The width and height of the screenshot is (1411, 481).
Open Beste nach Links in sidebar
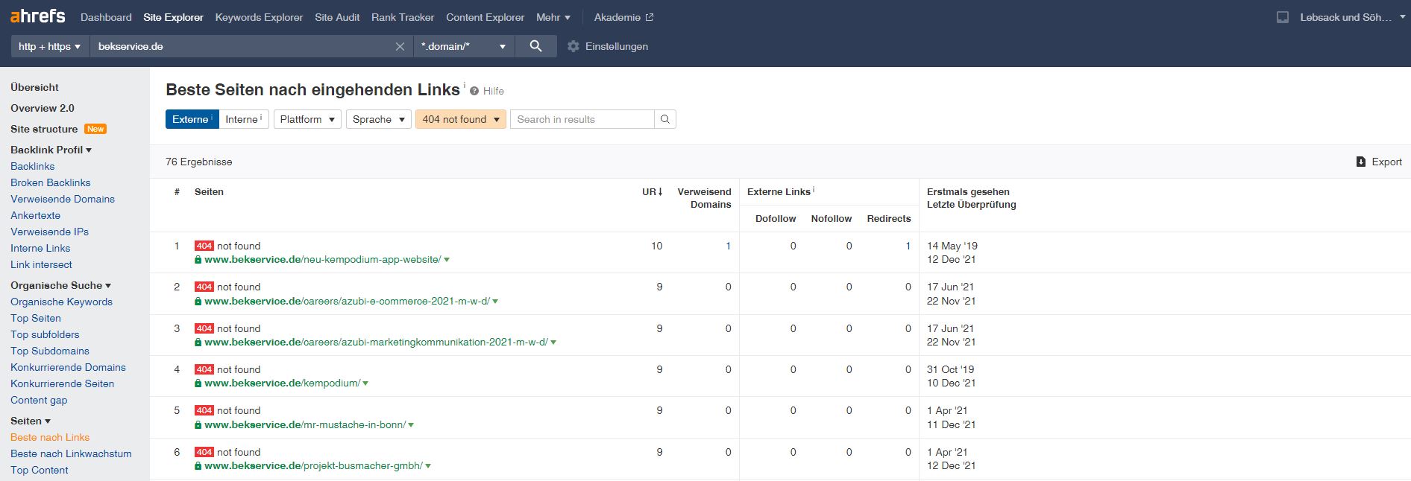[50, 437]
